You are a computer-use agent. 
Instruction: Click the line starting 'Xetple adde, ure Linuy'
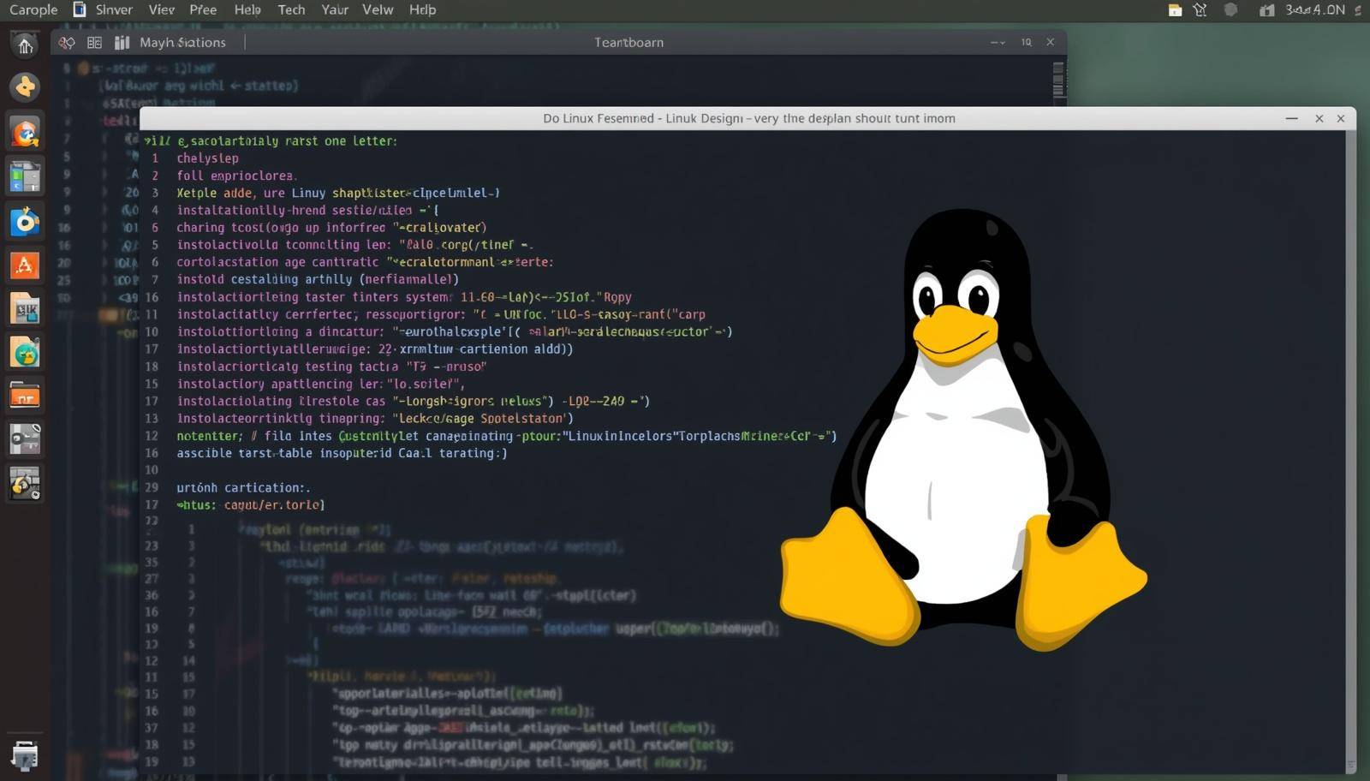338,193
